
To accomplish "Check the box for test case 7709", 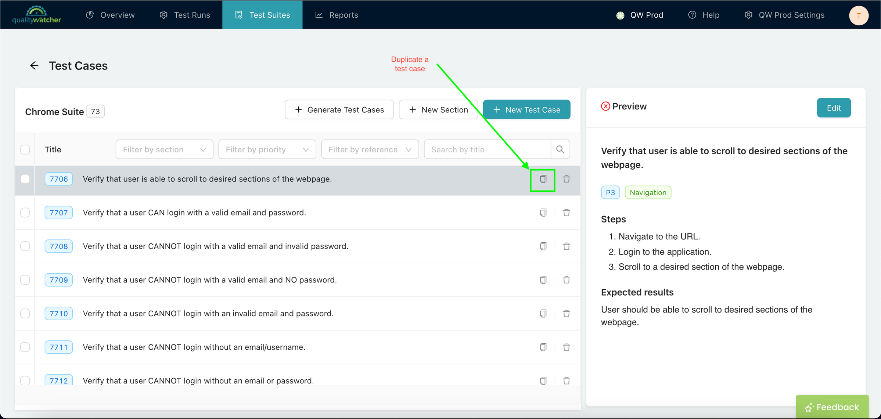I will [25, 280].
